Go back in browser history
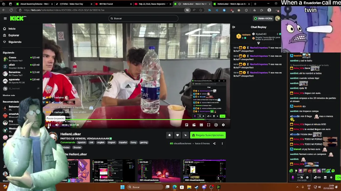Screen dimensions: 341x191 [x=3, y=10]
